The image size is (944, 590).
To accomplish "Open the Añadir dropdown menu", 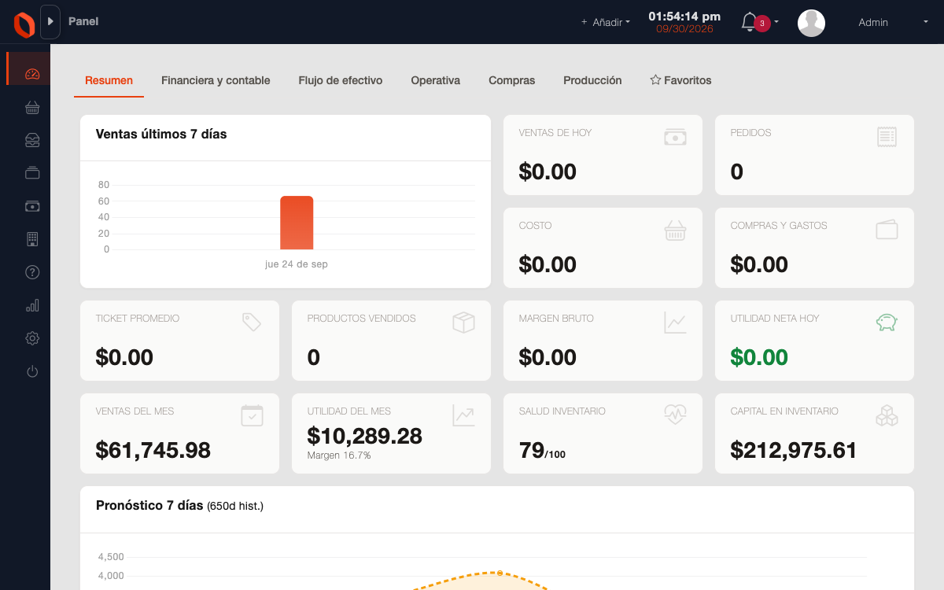I will 606,22.
